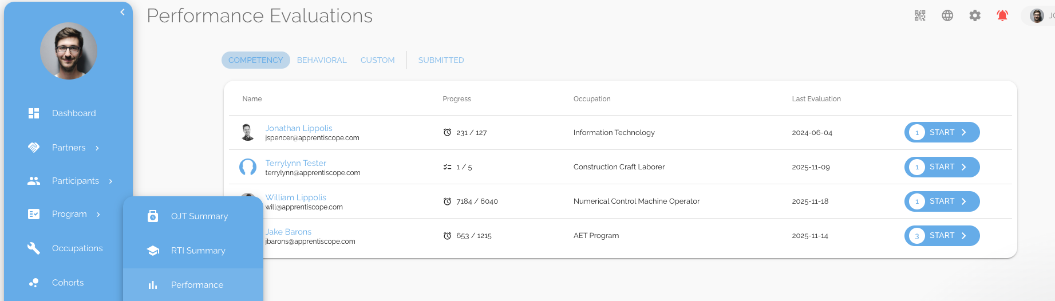Open the QR code scanner icon
Screen dimensions: 1055x301
(920, 15)
